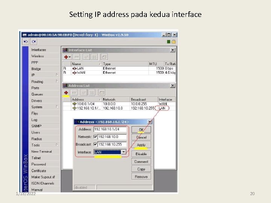Image resolution: width=271 pixels, height=203 pixels.
Task: Click OK in the Address dialog
Action: click(x=141, y=129)
